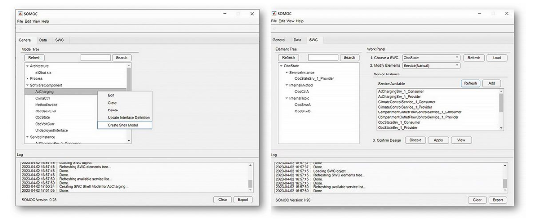Click the General tab in right window
Viewport: 533px width, 222px height.
[279, 40]
